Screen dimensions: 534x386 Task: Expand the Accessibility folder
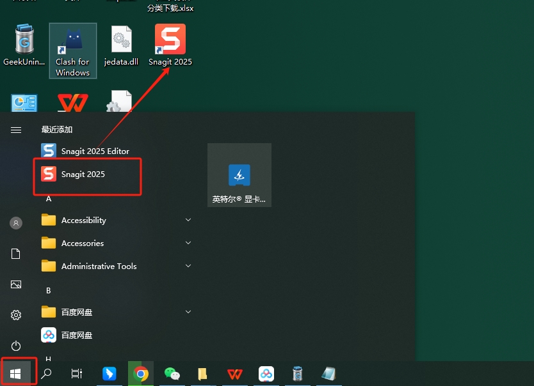pos(116,220)
